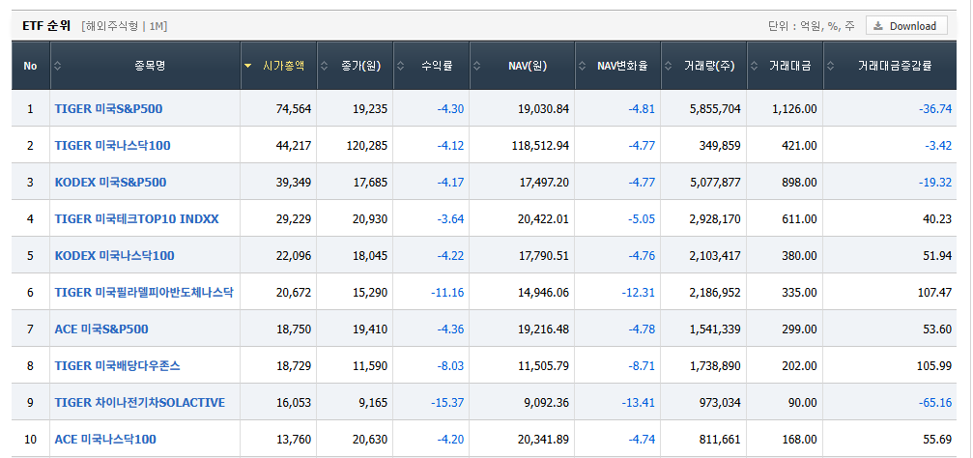Open TIGER 미국나스닥100 link

pyautogui.click(x=112, y=145)
